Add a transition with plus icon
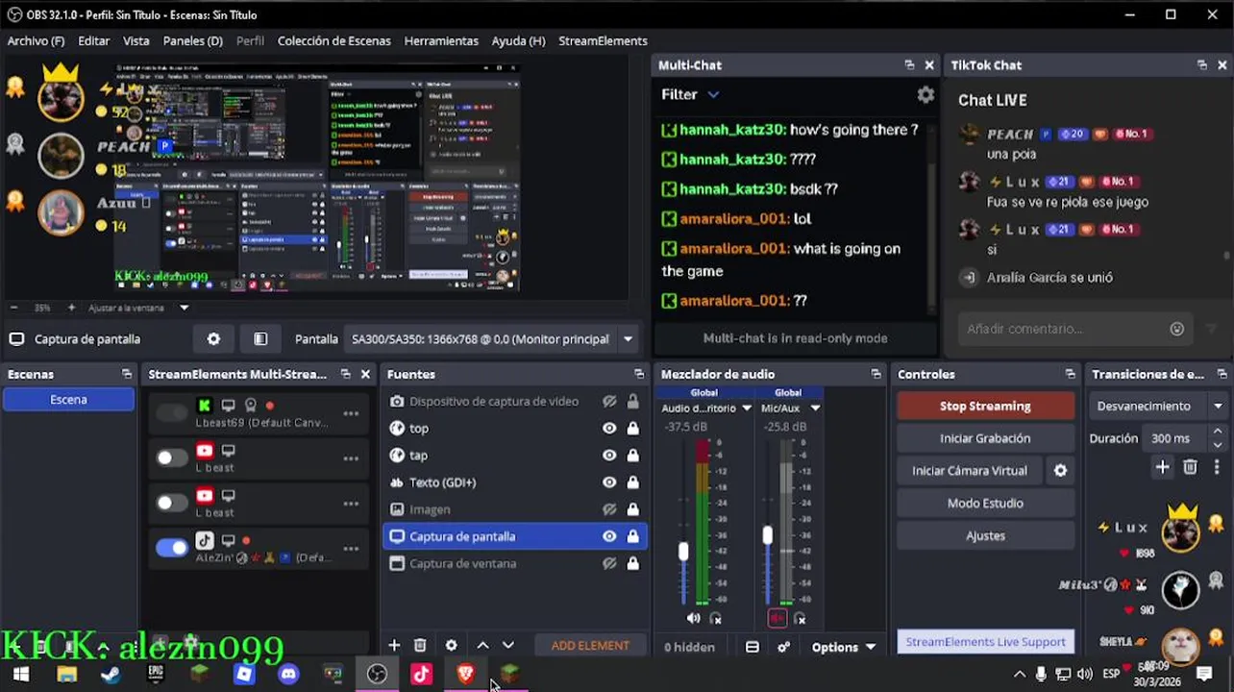 [1162, 467]
